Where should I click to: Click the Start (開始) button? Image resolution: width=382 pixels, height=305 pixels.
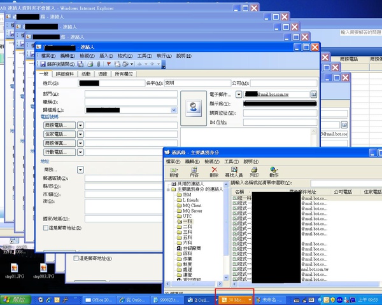15,300
